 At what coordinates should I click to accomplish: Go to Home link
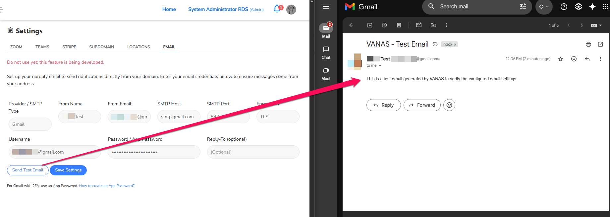169,9
